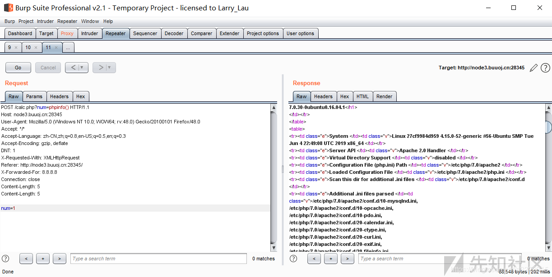Open the Help menu
This screenshot has width=552, height=277.
[x=108, y=21]
